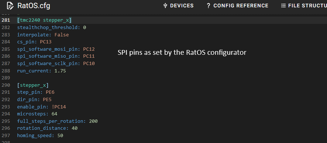
Task: Place cursor in [stepper_x] section header
Action: [33, 85]
